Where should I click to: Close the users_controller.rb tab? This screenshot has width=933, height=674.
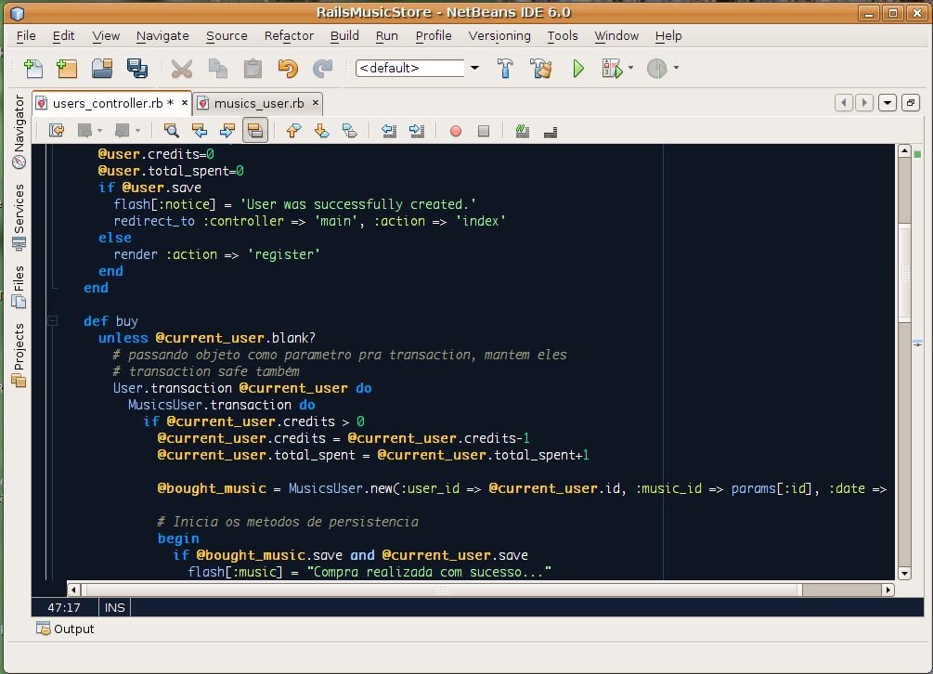click(x=185, y=103)
